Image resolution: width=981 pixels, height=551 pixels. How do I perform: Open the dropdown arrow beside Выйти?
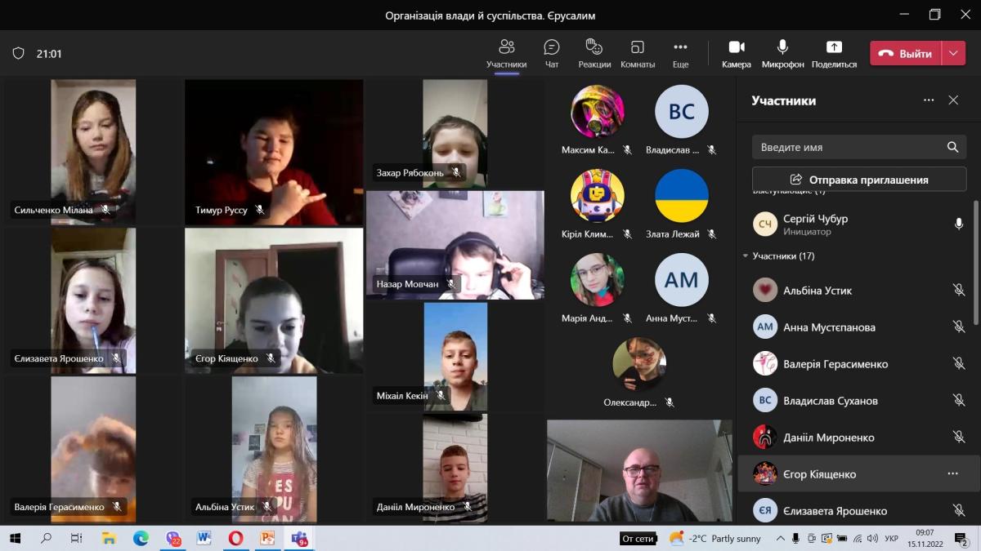pyautogui.click(x=953, y=54)
